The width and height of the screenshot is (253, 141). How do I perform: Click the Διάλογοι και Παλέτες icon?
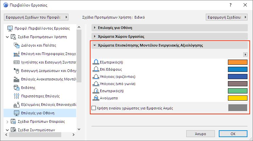pos(17,45)
